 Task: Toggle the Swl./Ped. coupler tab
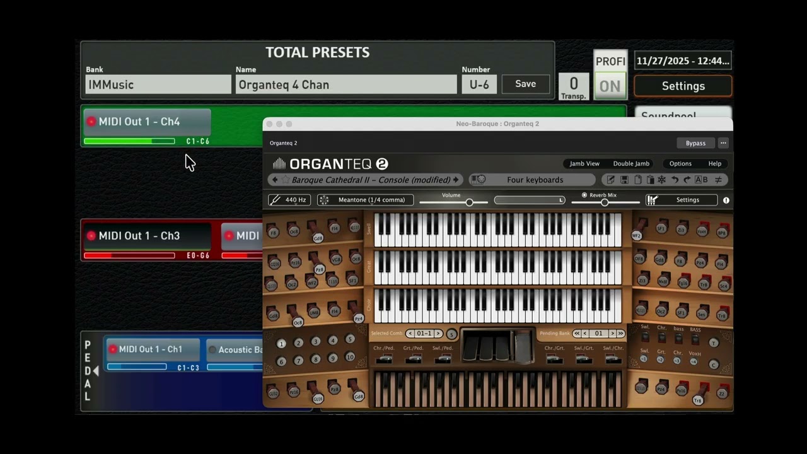443,358
